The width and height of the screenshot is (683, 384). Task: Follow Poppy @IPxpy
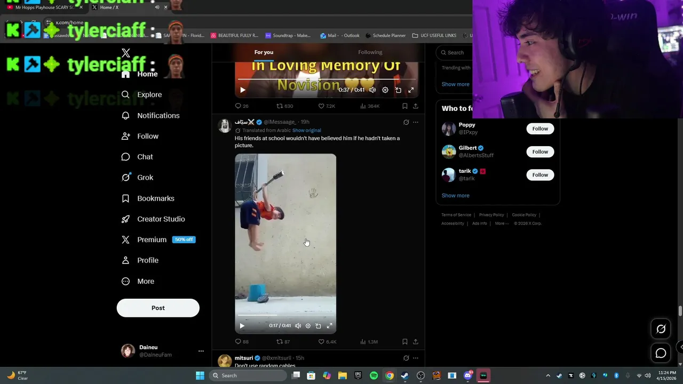tap(540, 129)
